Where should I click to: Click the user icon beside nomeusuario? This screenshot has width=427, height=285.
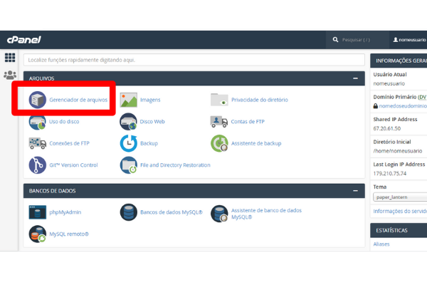(396, 40)
